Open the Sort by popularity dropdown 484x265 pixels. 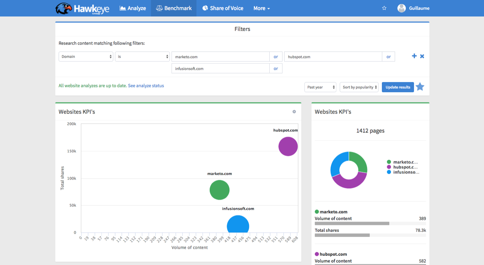359,87
